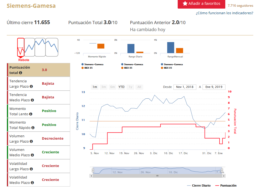Select the 1m chart range
The width and height of the screenshot is (257, 193).
click(x=95, y=87)
